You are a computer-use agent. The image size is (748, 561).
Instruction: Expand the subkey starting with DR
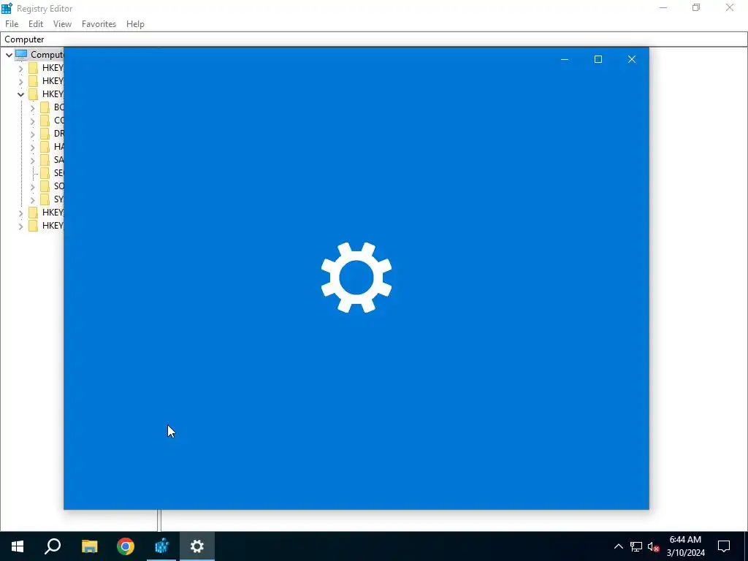pos(32,134)
